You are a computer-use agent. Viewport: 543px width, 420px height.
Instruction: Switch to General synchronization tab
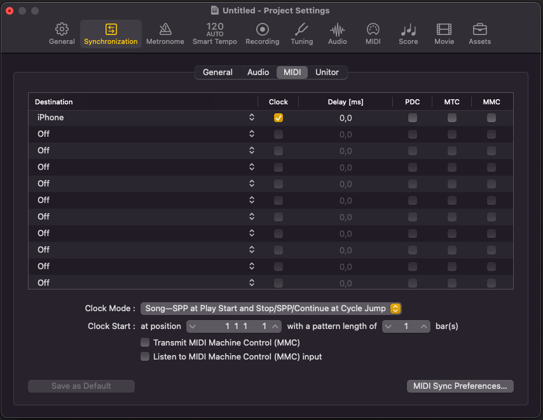tap(217, 73)
